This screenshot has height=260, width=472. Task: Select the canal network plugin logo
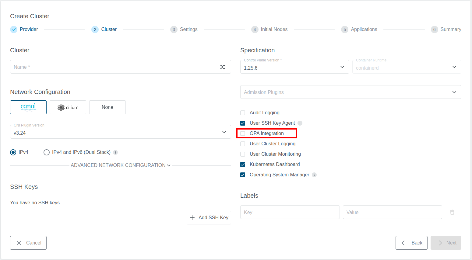pos(28,107)
